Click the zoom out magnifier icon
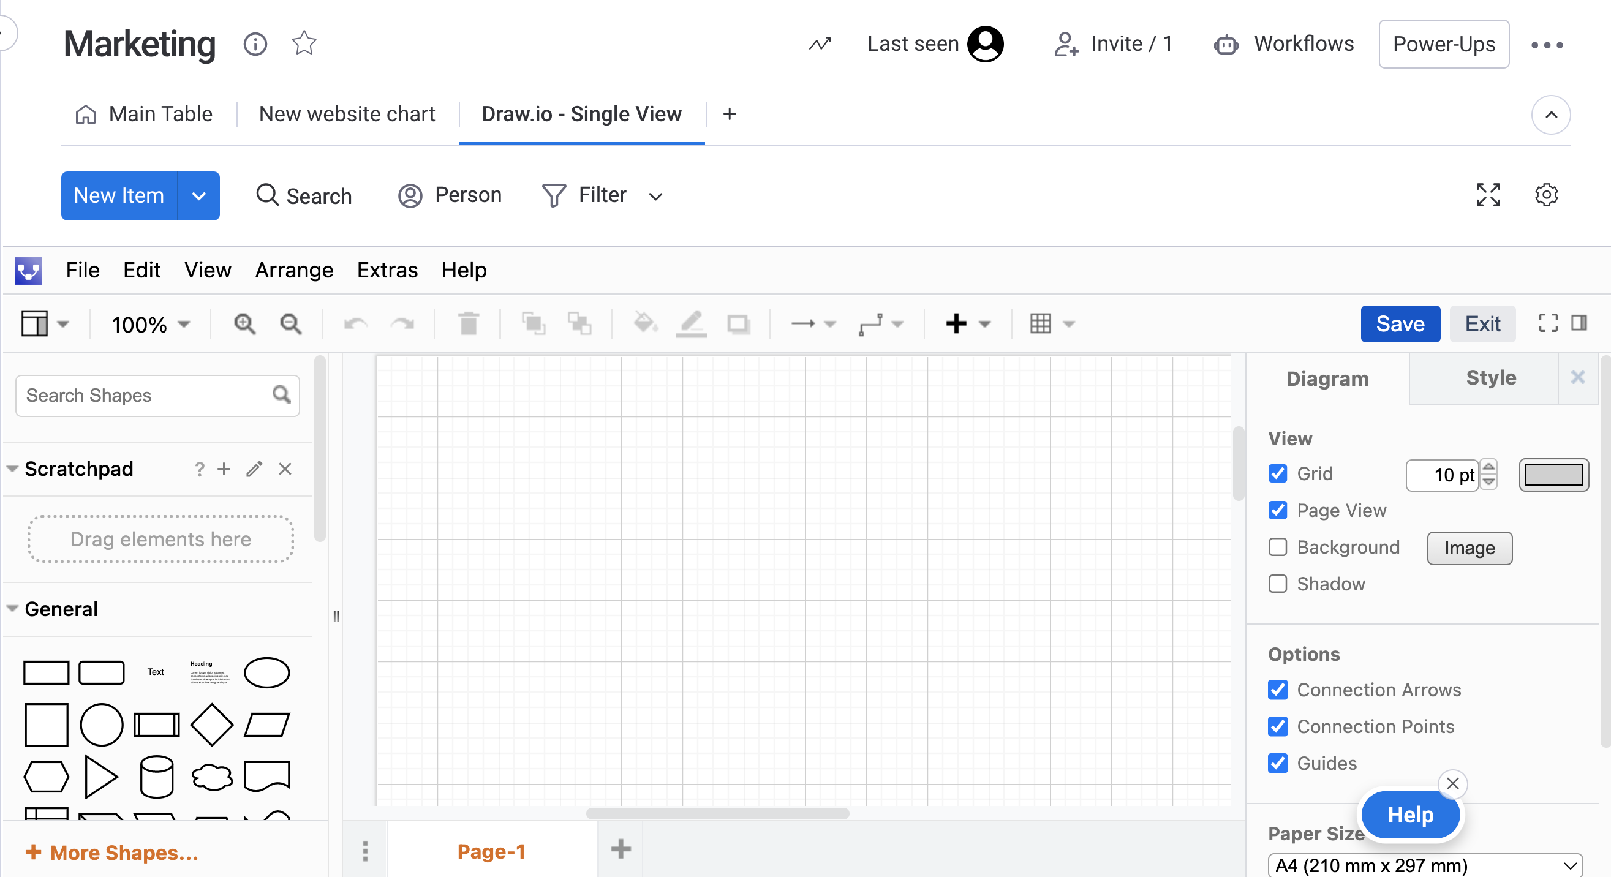 point(290,324)
